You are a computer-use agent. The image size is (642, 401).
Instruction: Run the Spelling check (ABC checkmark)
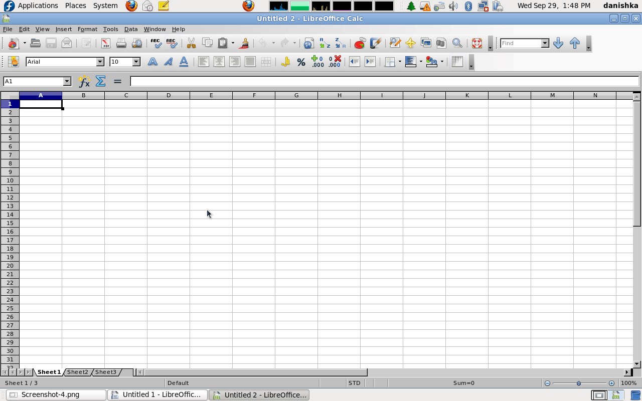click(x=156, y=43)
